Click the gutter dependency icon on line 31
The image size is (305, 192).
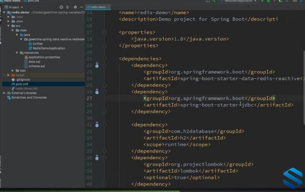(x=97, y=124)
